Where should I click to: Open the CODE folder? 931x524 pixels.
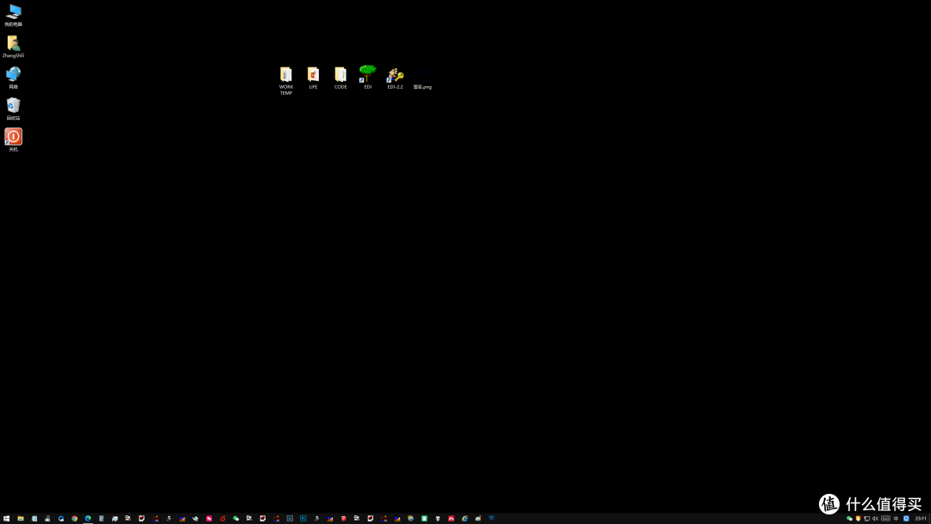[x=341, y=78]
